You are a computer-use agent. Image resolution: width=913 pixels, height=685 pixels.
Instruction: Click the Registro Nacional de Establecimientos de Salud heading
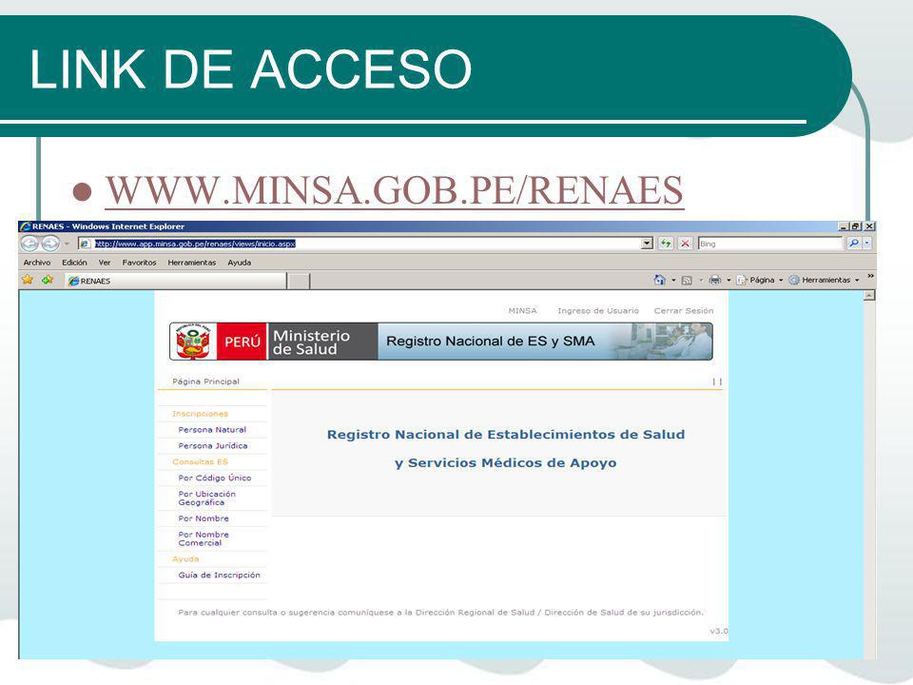pyautogui.click(x=505, y=435)
